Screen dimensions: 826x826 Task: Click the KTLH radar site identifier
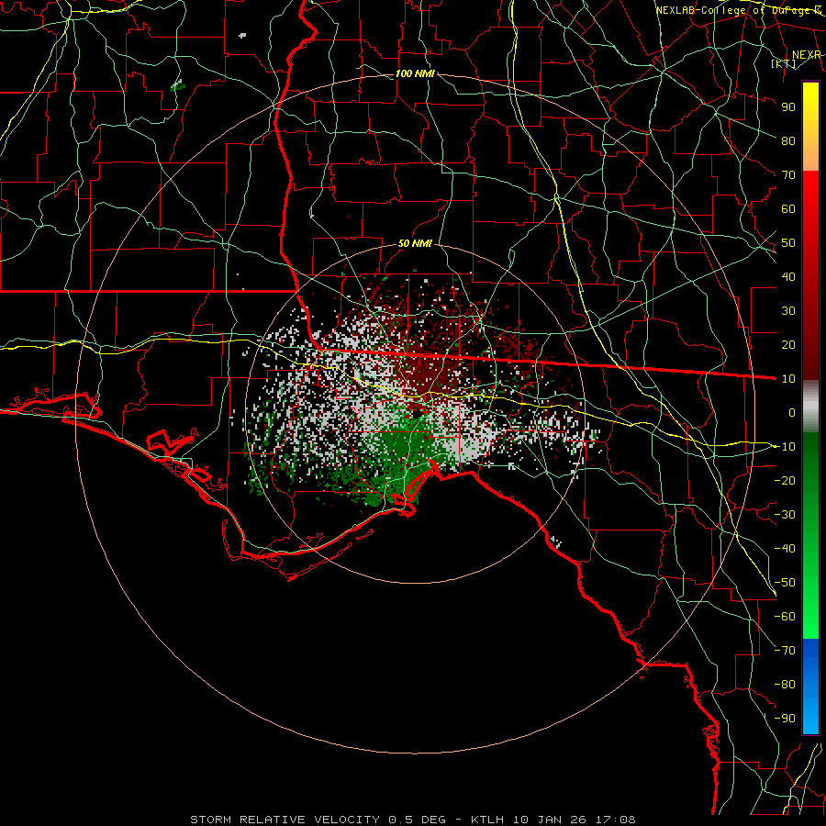(486, 820)
